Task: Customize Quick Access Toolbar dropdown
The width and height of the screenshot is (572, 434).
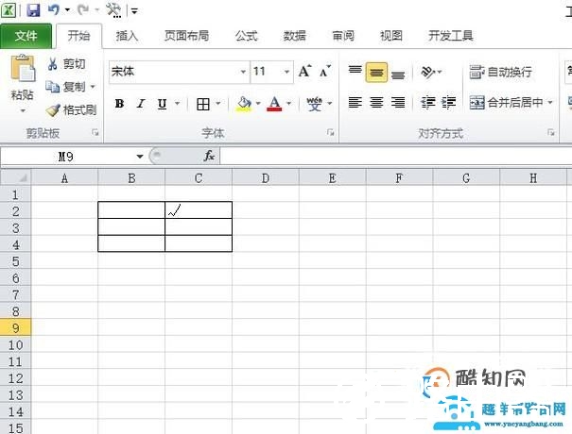Action: 135,11
